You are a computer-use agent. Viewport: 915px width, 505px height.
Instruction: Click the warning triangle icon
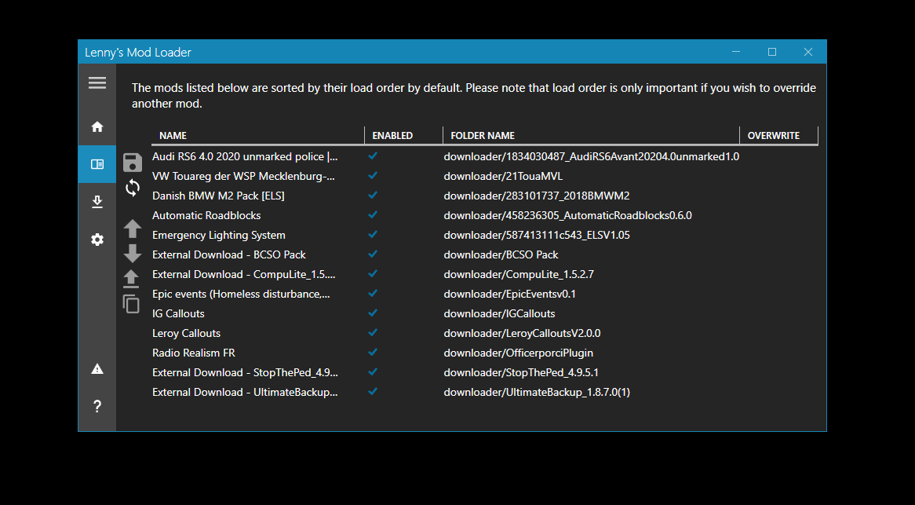tap(97, 369)
